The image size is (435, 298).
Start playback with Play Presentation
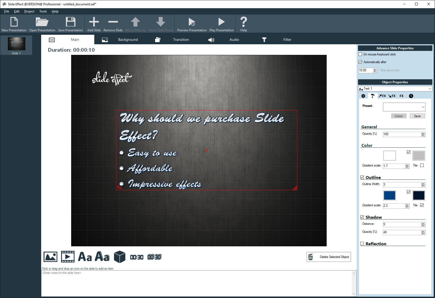pos(221,24)
